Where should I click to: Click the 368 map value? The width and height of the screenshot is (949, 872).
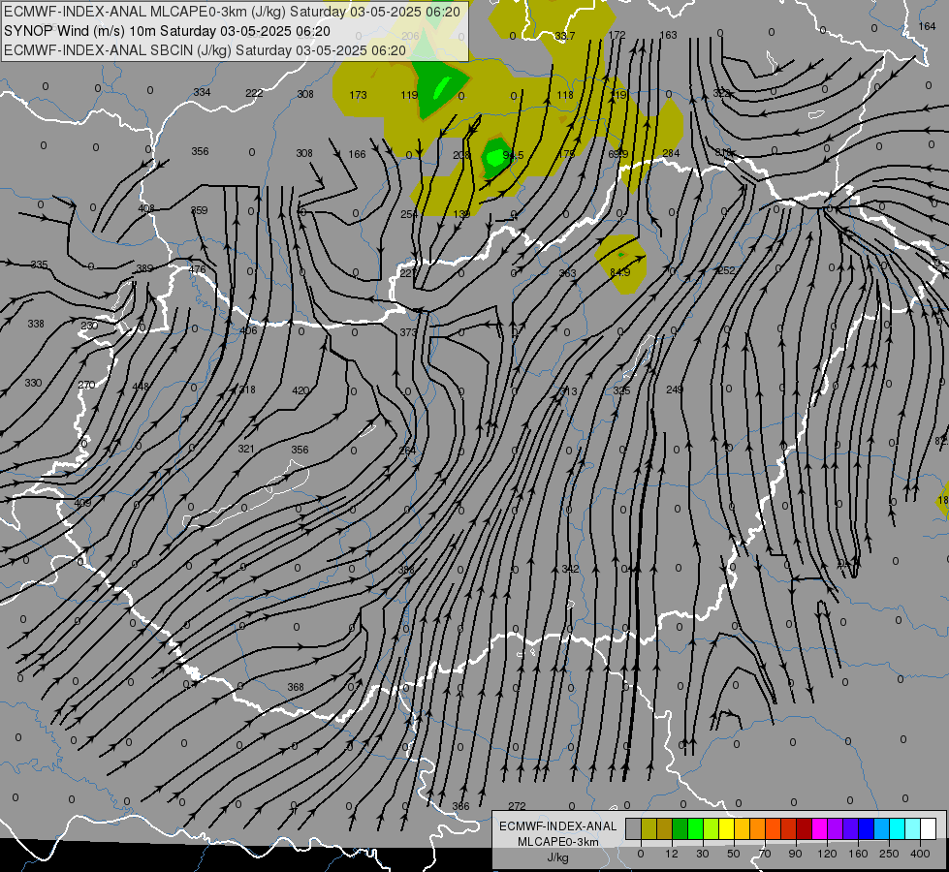296,687
